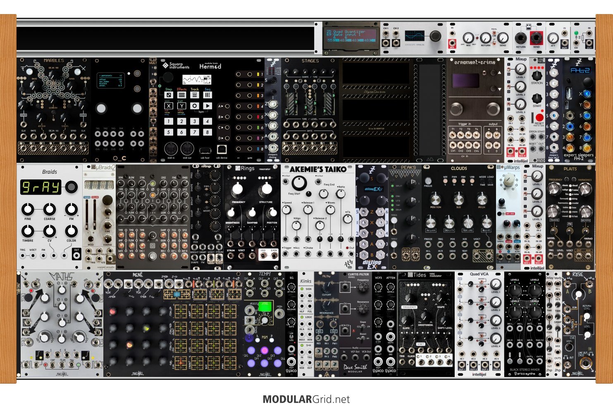The width and height of the screenshot is (613, 408).
Task: Click the Mixup LEVEL 1 knob in top row
Action: [x=521, y=69]
